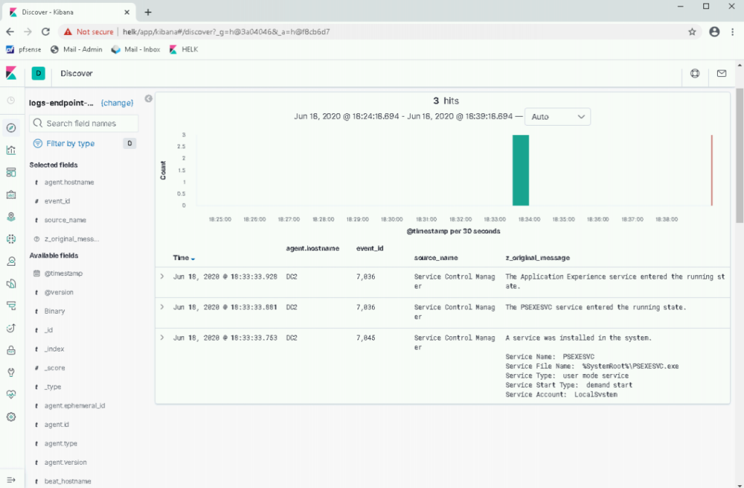Open the Stack Monitoring heartbeat icon
This screenshot has width=744, height=488.
pos(11,394)
